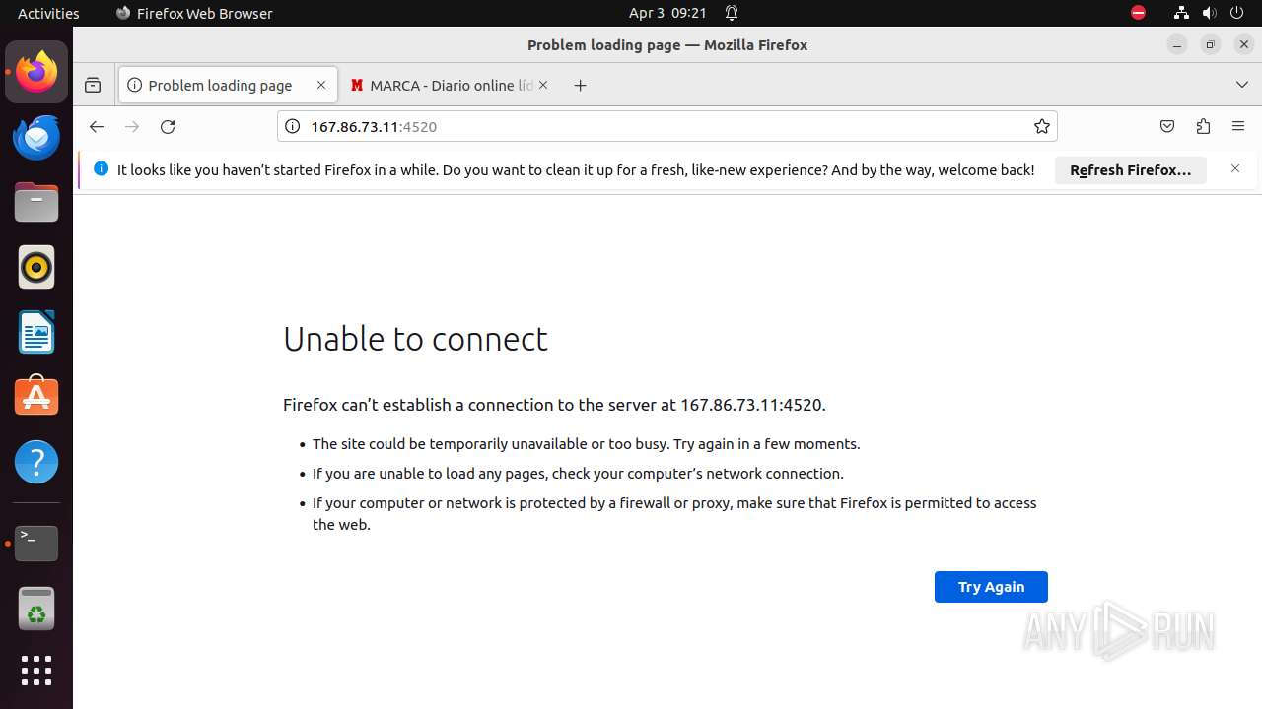
Task: Open Ubuntu Software from the dock
Action: (36, 397)
